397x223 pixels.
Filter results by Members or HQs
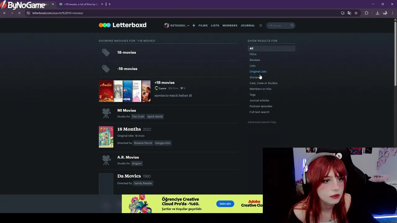(261, 89)
